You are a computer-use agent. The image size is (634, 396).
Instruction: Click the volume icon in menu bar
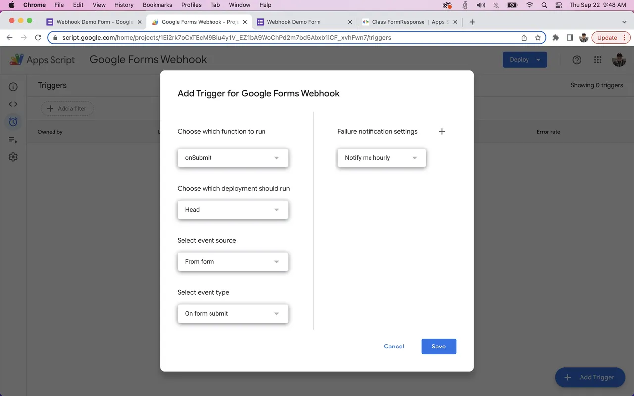point(481,5)
